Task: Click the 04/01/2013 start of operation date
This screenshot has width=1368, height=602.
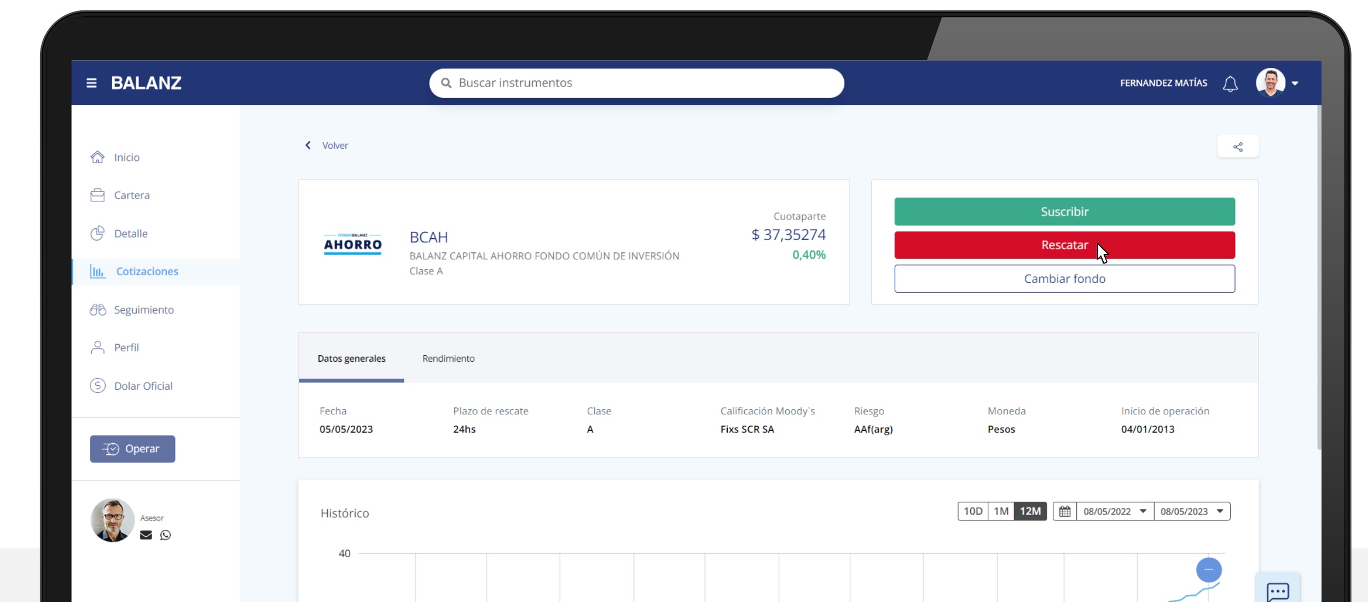Action: pos(1147,430)
